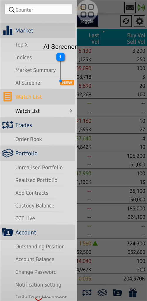Screen dimensions: 147x301
Task: Tap the trades dollar icon in bottom bar
Action: tap(87, 293)
